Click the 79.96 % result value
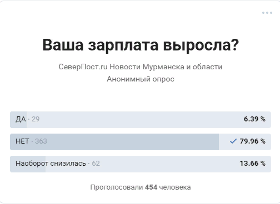Screen dimensions: 280x204 (x=252, y=141)
